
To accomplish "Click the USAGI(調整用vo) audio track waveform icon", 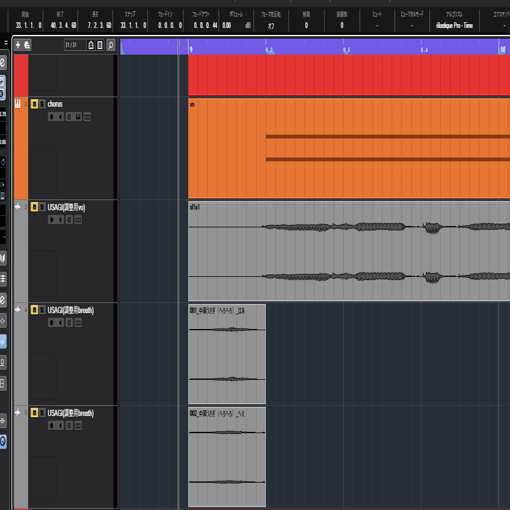I will click(x=18, y=206).
